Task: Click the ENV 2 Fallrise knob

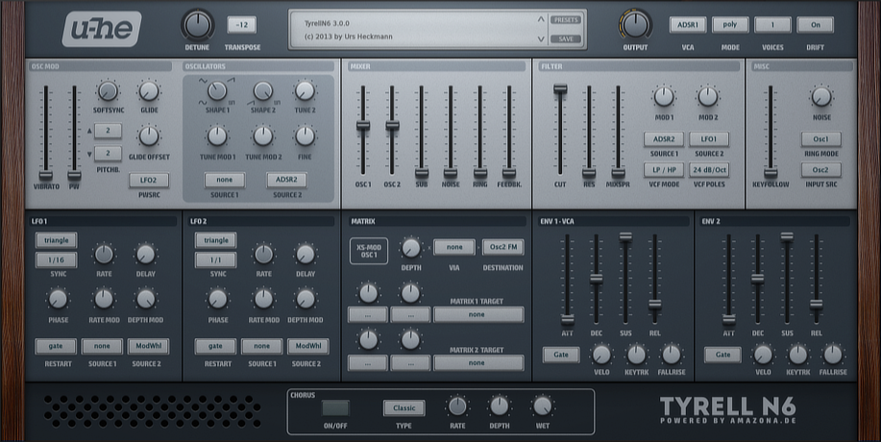Action: 833,355
